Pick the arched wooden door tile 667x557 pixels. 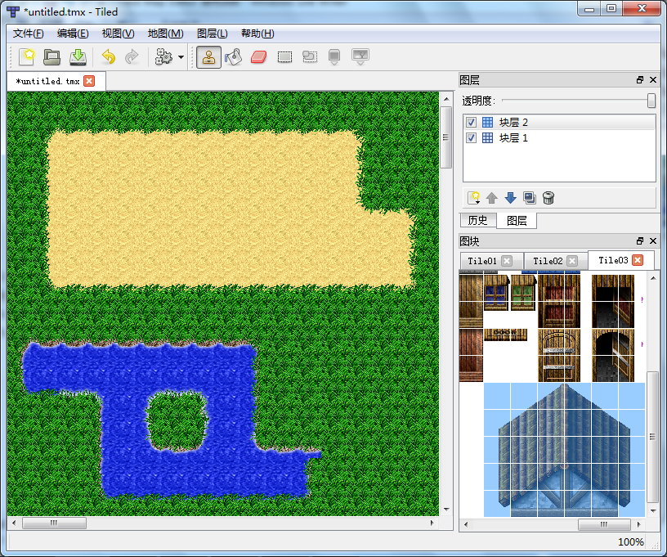pyautogui.click(x=559, y=356)
